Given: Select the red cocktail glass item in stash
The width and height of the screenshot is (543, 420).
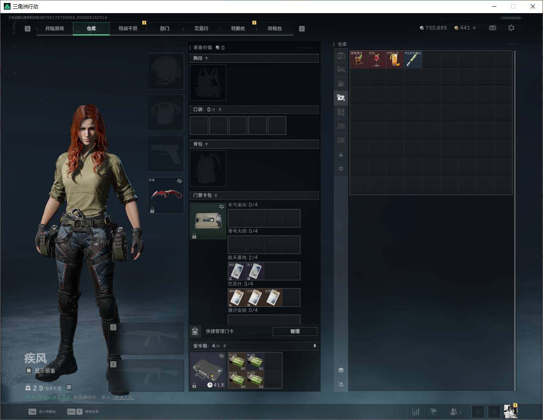Looking at the screenshot, I should click(x=377, y=60).
